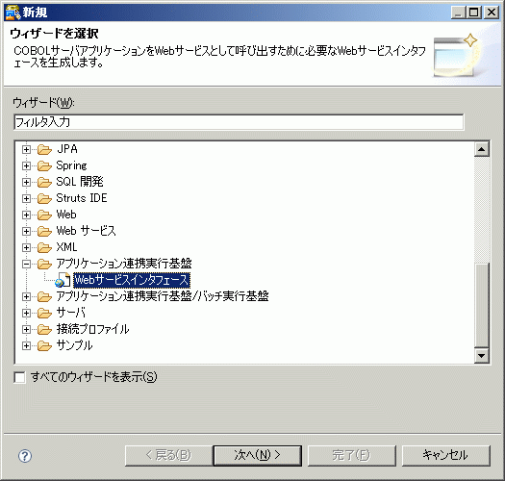Click the SQL 開発 folder icon
The height and width of the screenshot is (481, 505).
point(44,183)
